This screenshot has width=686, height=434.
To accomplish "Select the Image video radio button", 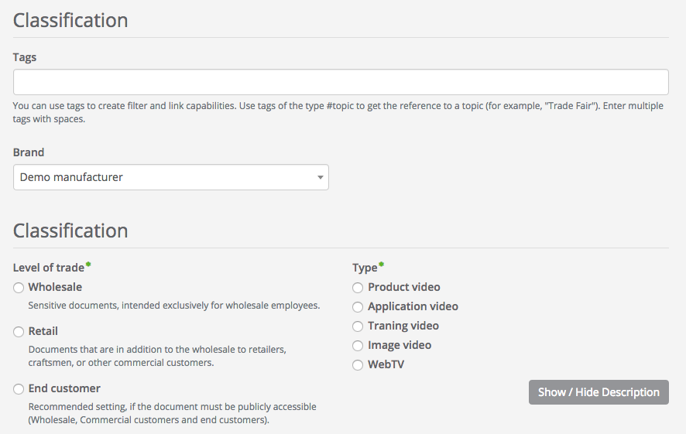I will pyautogui.click(x=358, y=346).
